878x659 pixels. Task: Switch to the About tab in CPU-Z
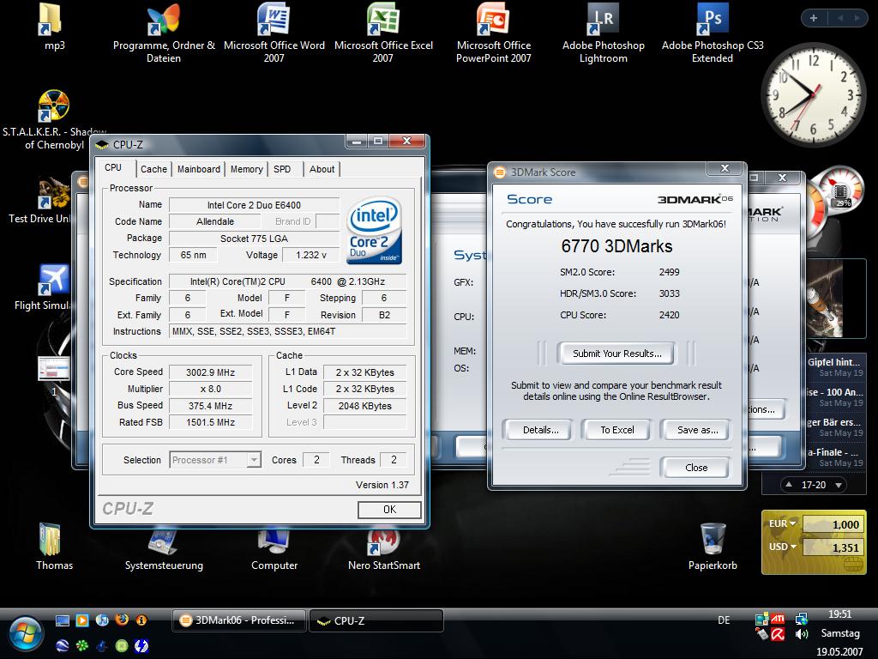(322, 169)
